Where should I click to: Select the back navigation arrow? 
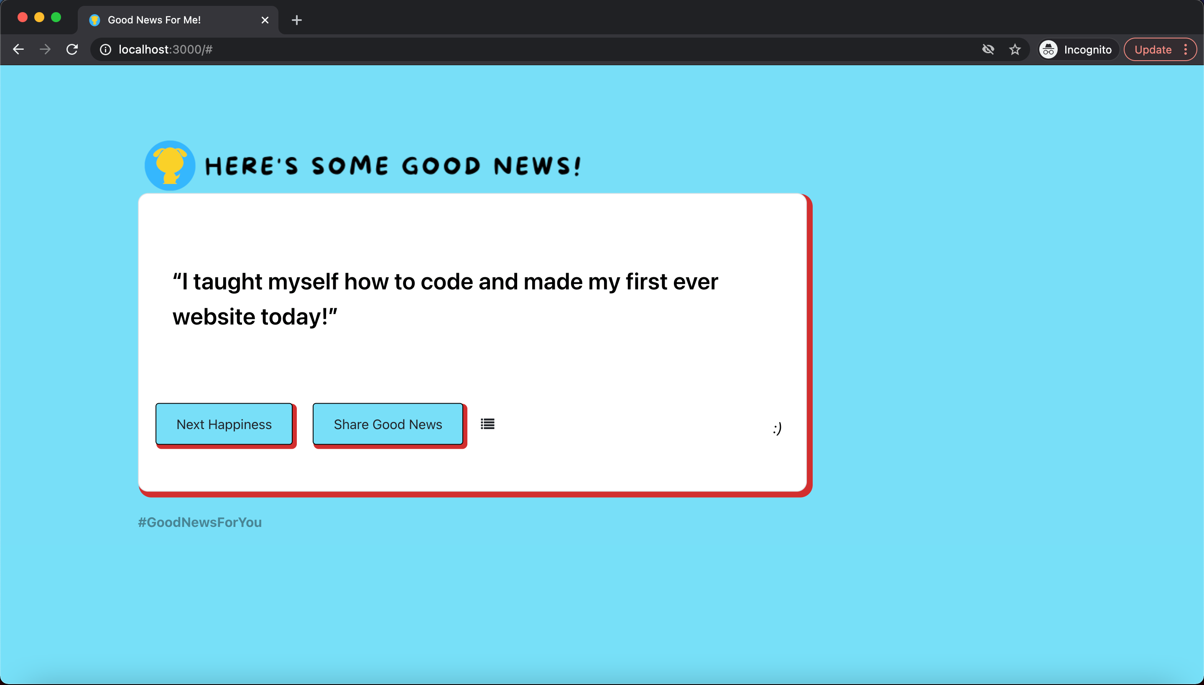(x=18, y=49)
